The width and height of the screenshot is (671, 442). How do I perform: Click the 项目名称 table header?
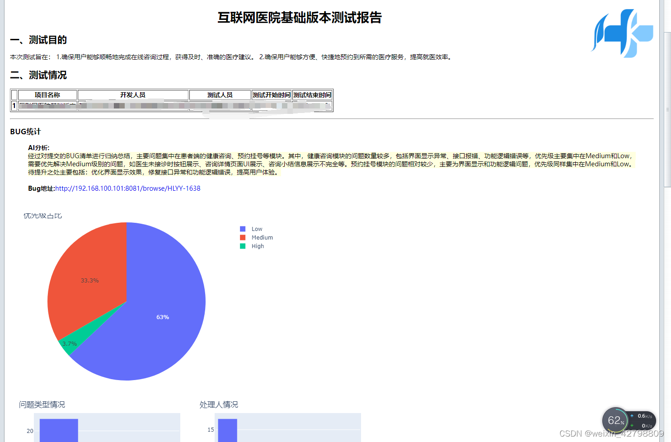click(47, 95)
